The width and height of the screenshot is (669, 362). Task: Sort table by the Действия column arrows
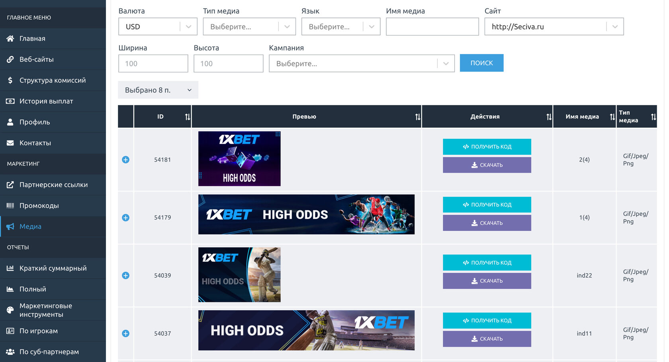(549, 117)
